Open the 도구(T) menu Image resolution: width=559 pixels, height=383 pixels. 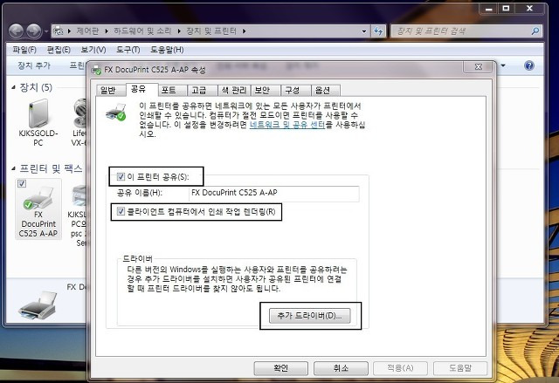[x=128, y=50]
